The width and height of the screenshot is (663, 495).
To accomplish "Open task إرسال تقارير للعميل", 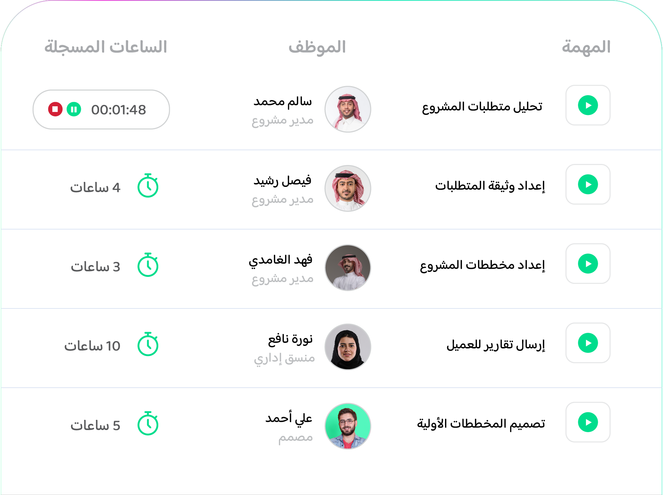I will [495, 345].
